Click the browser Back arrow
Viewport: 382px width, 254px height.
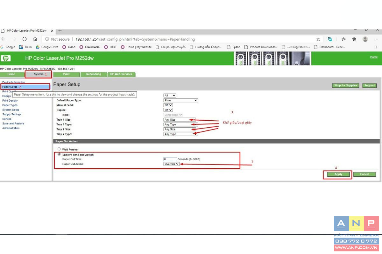pos(4,39)
